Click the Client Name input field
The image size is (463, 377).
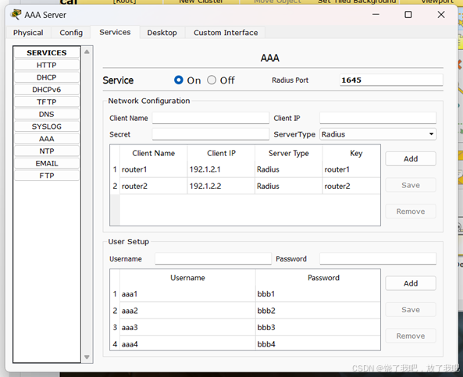pyautogui.click(x=211, y=118)
